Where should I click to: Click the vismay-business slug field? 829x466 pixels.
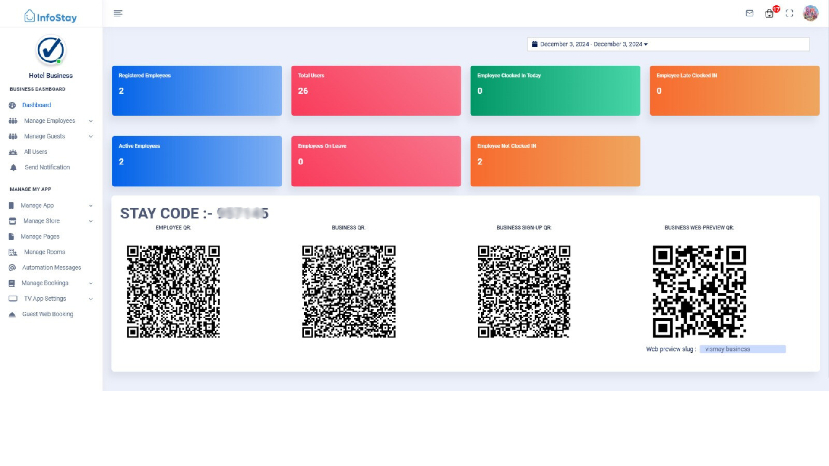pos(743,349)
